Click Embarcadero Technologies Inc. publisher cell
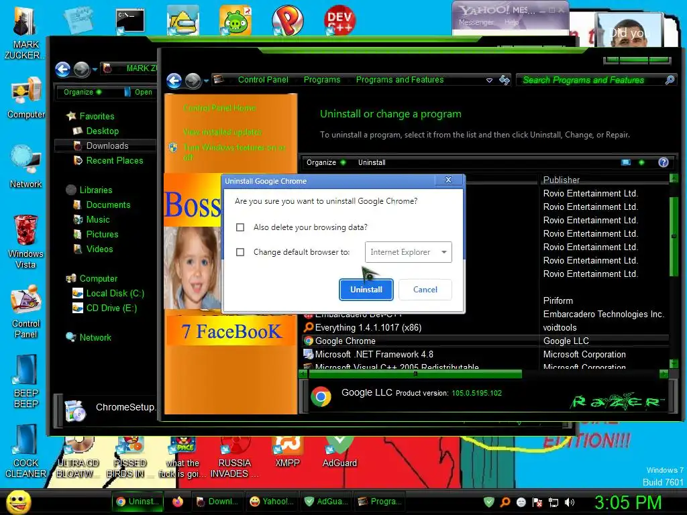 [x=603, y=314]
